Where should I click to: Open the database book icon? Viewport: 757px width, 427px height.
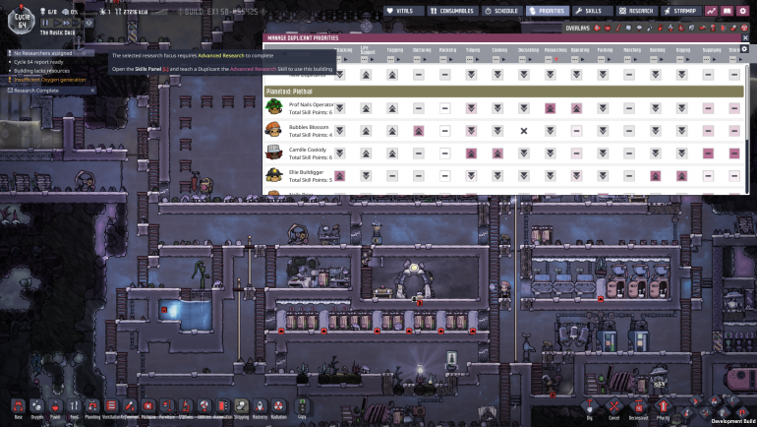pos(728,11)
